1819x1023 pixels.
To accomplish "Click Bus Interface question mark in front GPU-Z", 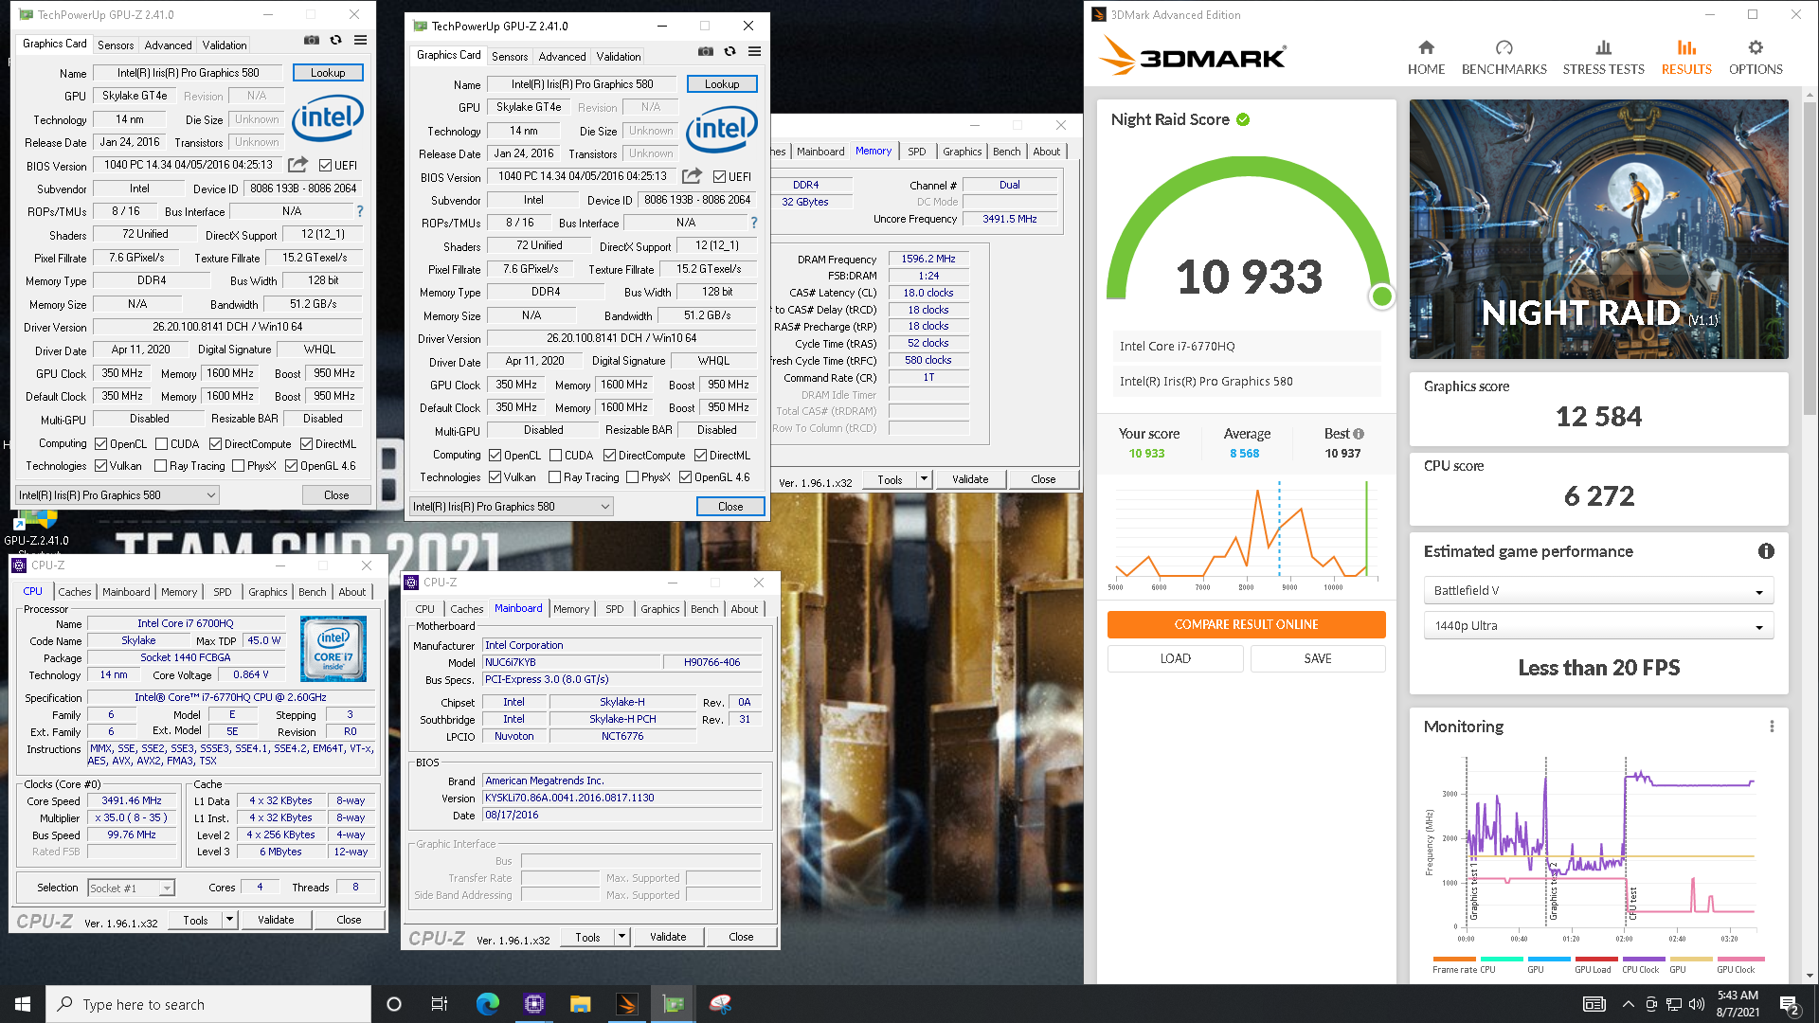I will tap(754, 223).
